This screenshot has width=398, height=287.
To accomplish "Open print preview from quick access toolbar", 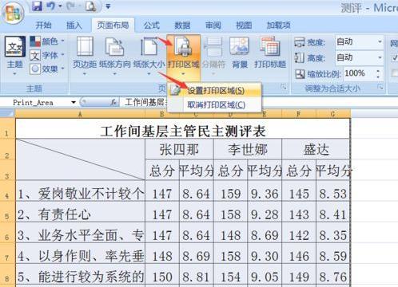I will coord(90,6).
